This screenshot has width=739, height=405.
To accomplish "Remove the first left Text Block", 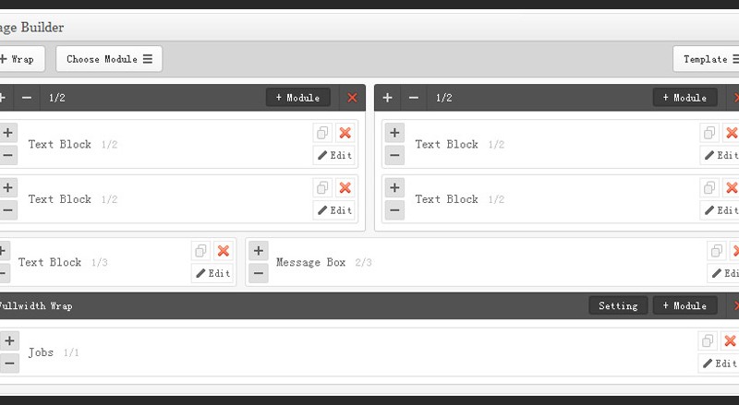I will click(345, 133).
